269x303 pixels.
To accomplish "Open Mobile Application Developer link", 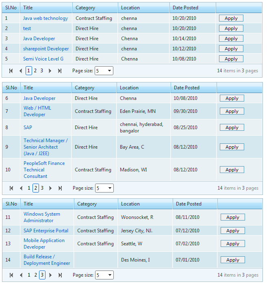I will (44, 244).
